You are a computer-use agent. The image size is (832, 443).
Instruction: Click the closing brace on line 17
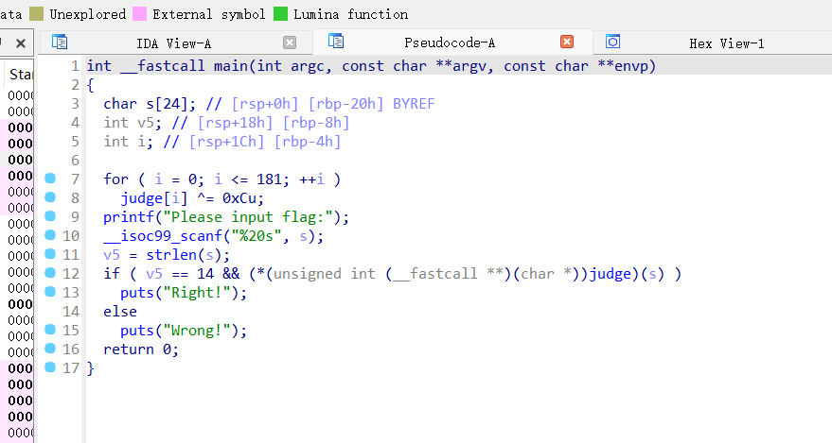coord(91,368)
